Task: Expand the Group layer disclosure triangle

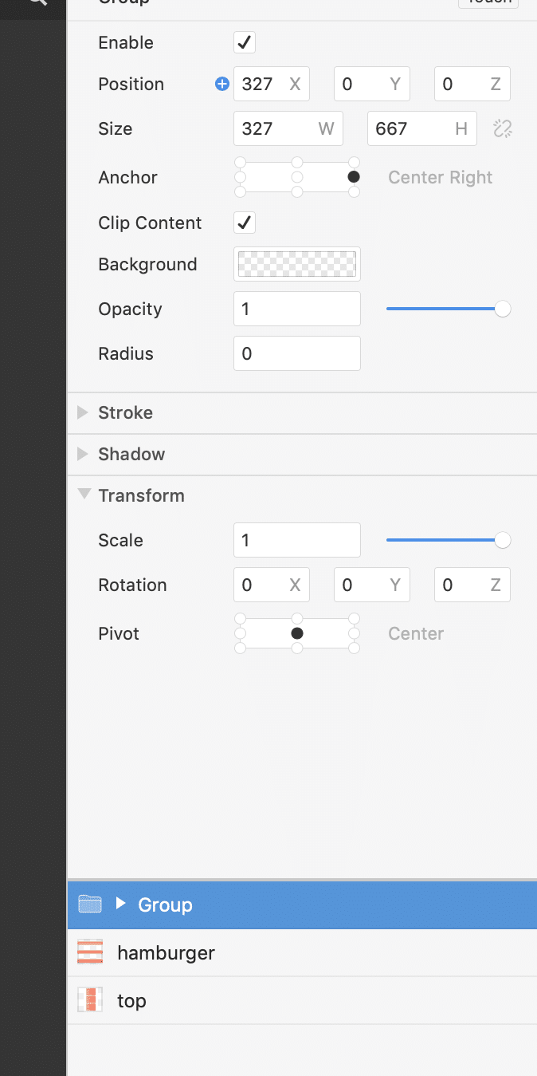Action: 121,904
